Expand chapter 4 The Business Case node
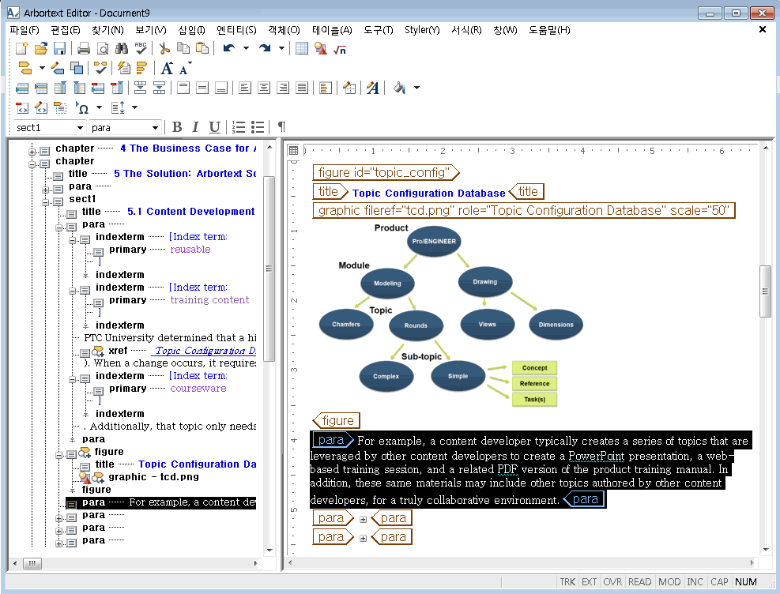 32,152
